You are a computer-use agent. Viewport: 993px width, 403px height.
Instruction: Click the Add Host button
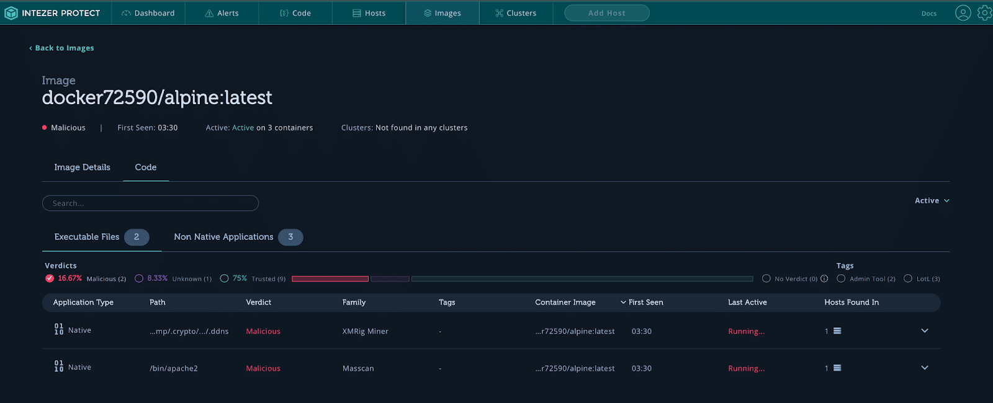pyautogui.click(x=607, y=13)
